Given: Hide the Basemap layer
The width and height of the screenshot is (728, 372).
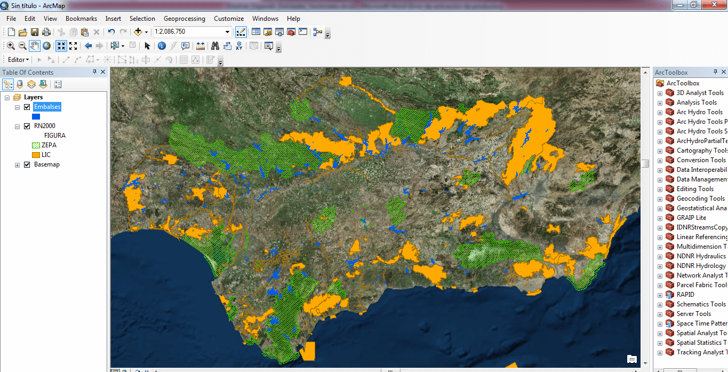Looking at the screenshot, I should tap(27, 165).
